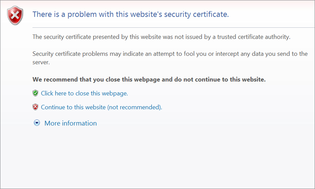The width and height of the screenshot is (315, 189).
Task: Expand the More information section
Action: [x=71, y=123]
